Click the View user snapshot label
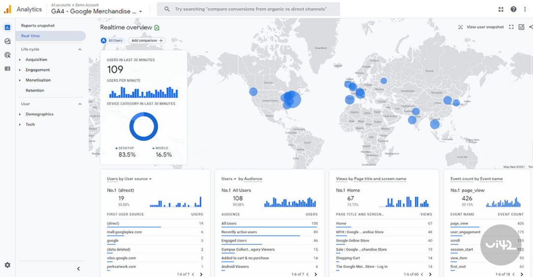Screen dimensions: 533x277 [485, 27]
